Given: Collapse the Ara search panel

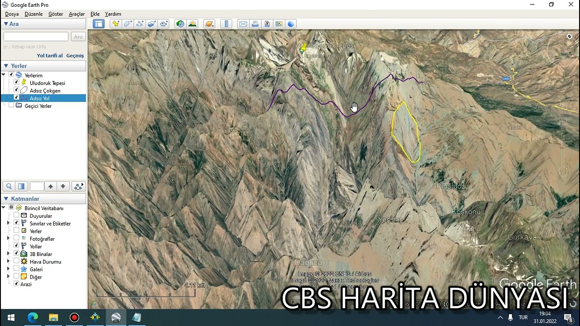Looking at the screenshot, I should [x=6, y=24].
